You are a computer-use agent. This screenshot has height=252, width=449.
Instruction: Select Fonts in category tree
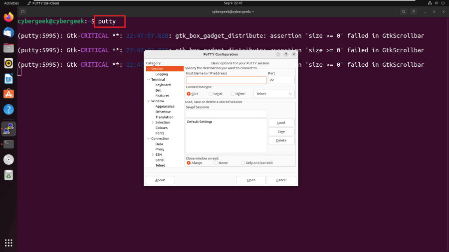coord(160,133)
